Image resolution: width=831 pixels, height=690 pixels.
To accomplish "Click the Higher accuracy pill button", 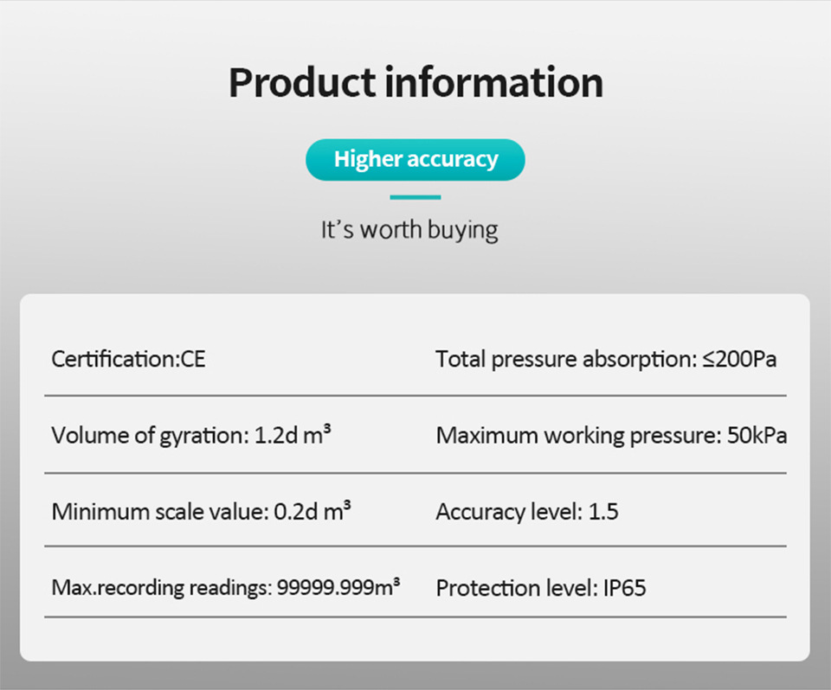I will [415, 160].
